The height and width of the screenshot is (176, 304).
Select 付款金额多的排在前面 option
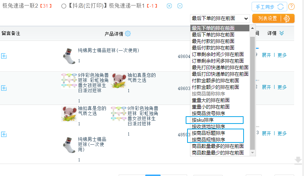click(220, 81)
